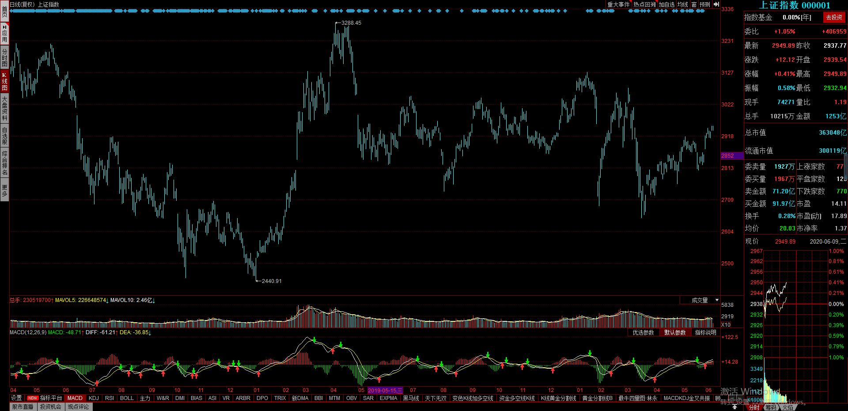The width and height of the screenshot is (848, 411).
Task: Toggle the 均线 moving average display
Action: click(683, 4)
